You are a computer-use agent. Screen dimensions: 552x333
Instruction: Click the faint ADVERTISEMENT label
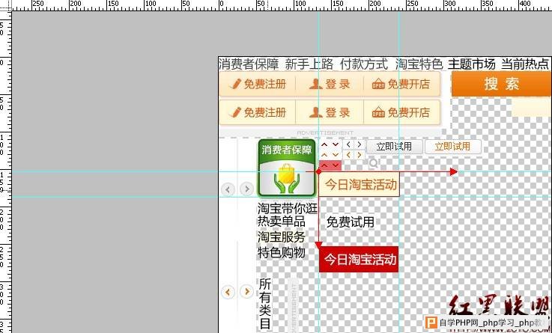(325, 133)
